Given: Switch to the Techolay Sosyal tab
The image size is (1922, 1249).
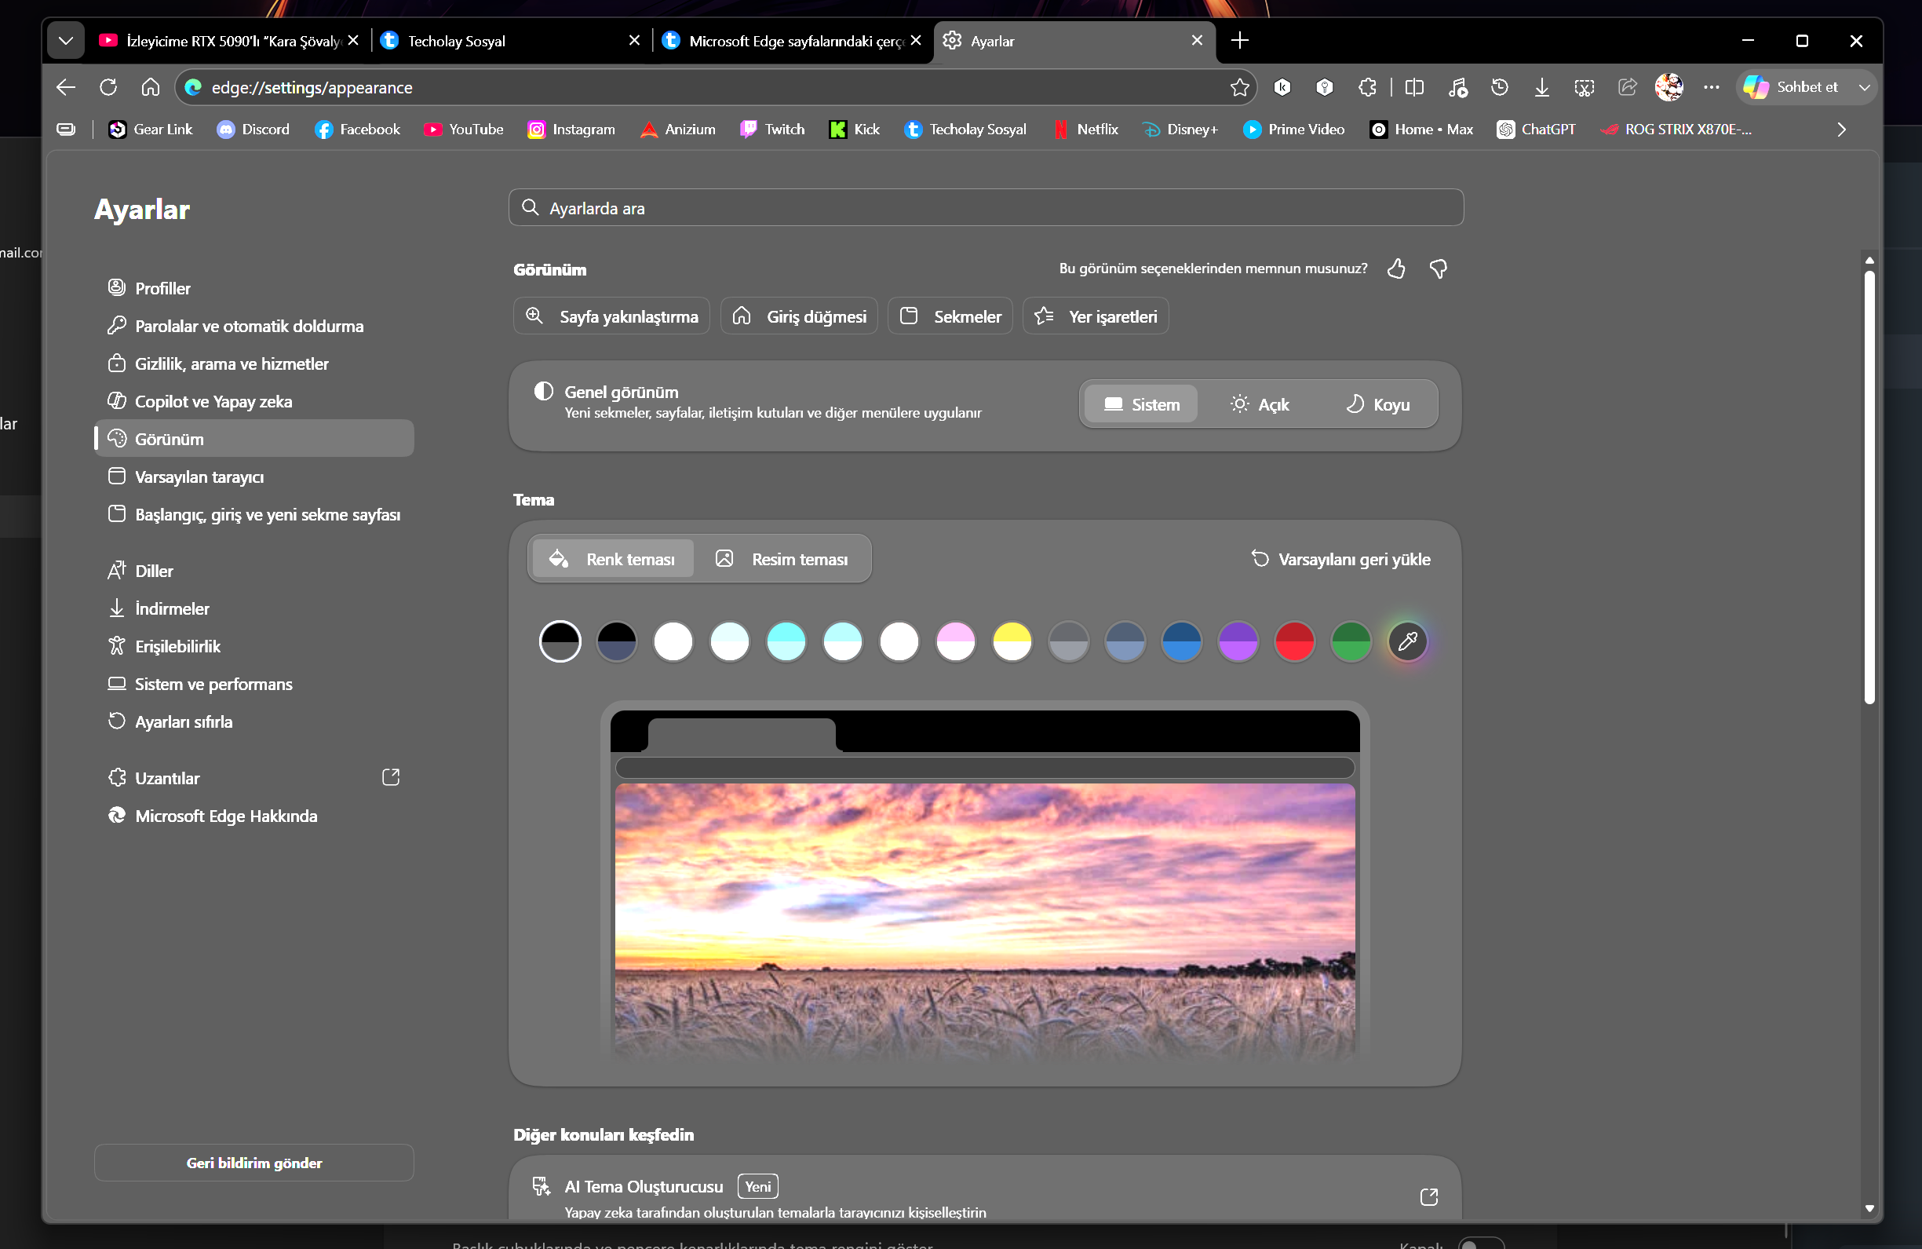Looking at the screenshot, I should point(510,40).
